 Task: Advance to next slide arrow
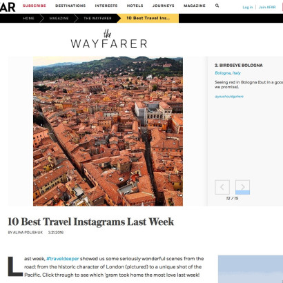coord(242,187)
